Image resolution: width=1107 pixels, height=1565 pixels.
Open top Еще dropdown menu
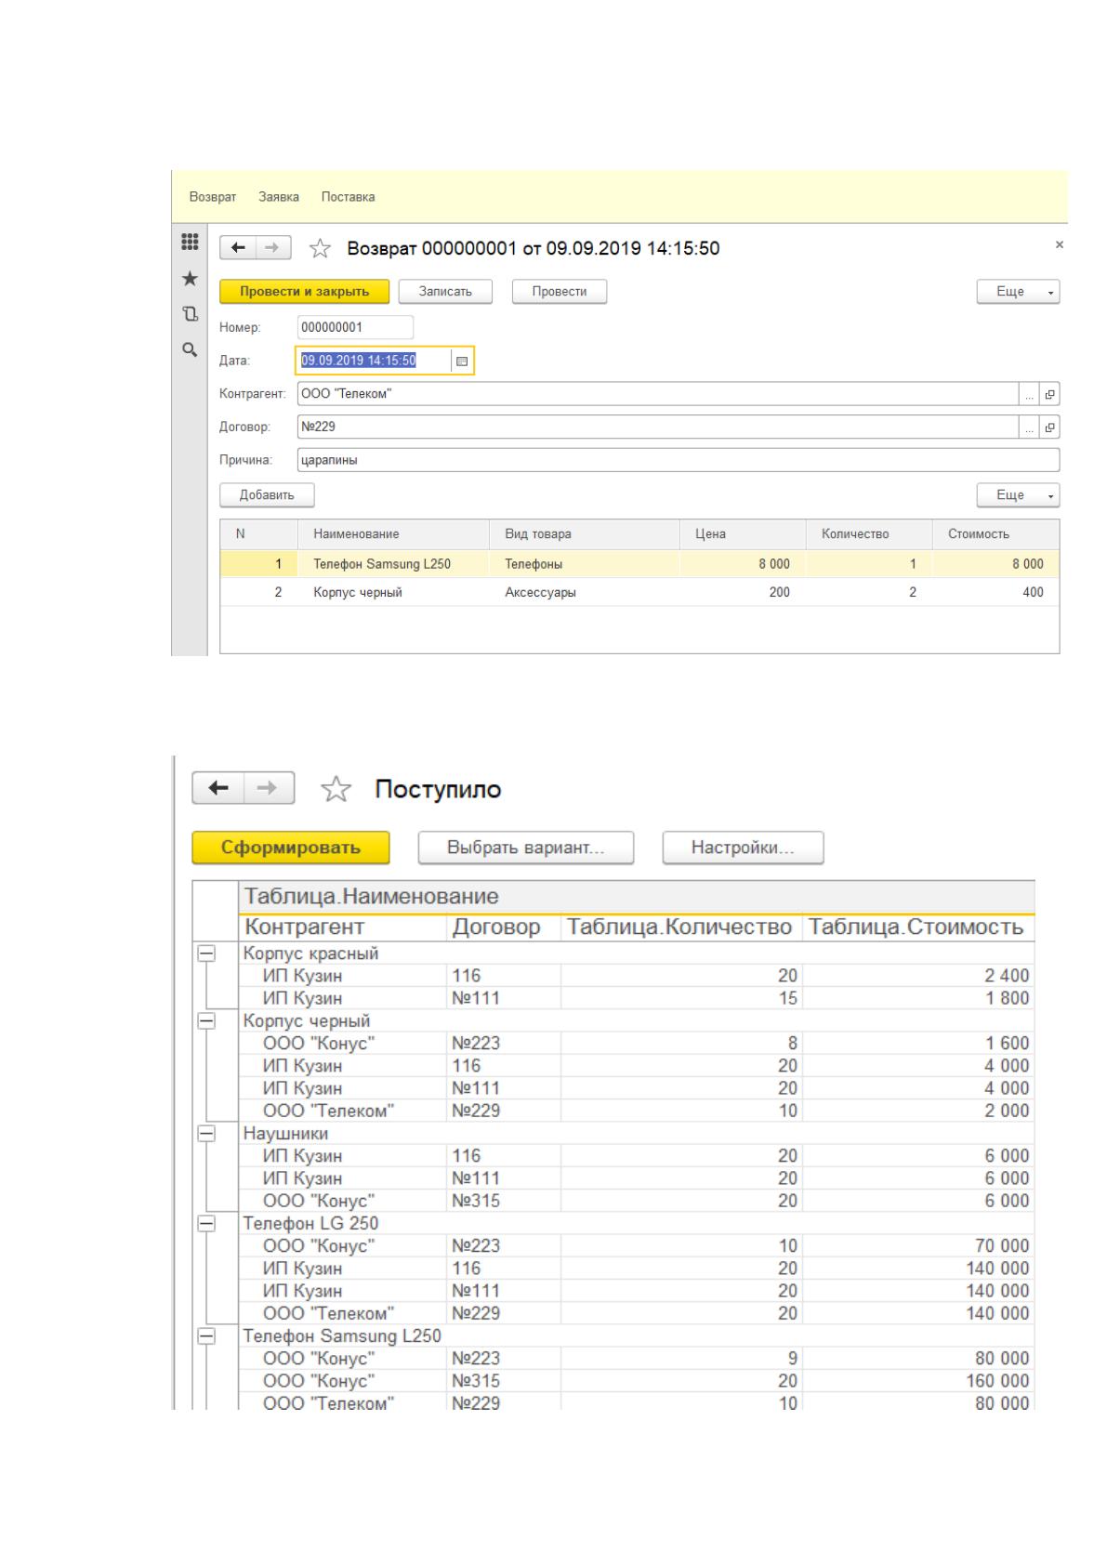1018,292
